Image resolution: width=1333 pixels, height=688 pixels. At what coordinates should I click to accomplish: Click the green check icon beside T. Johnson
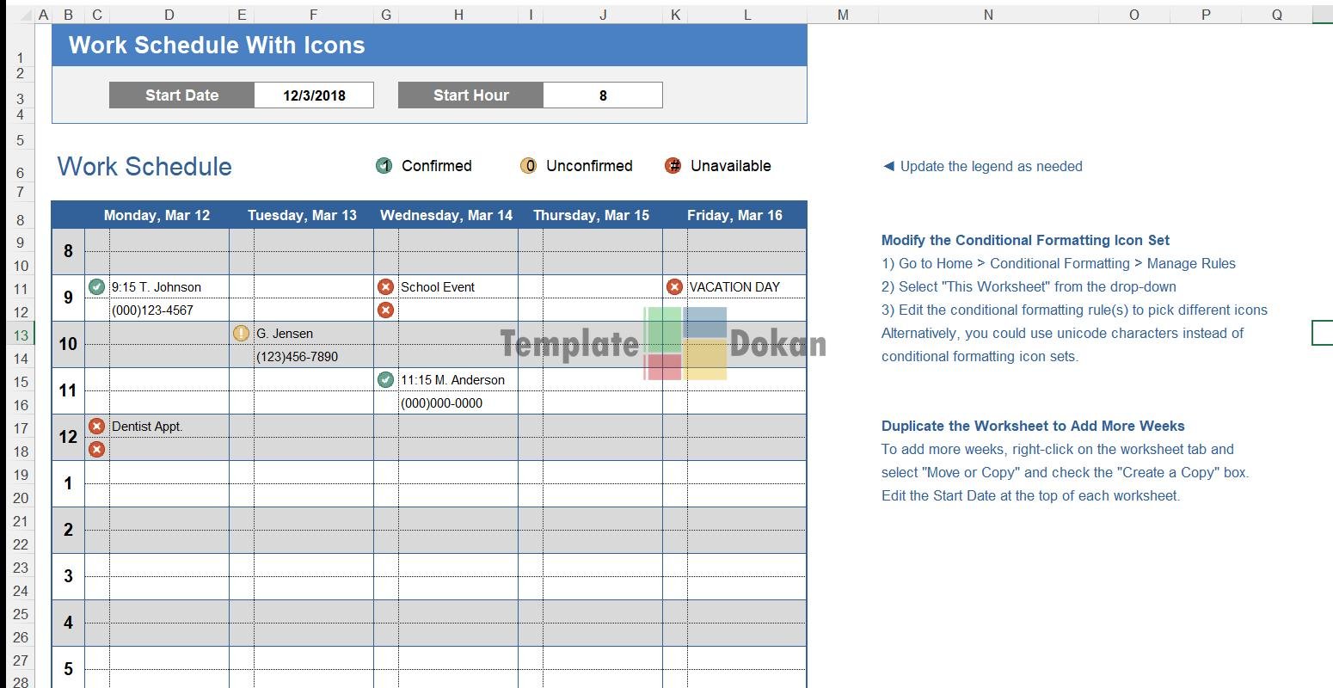97,287
